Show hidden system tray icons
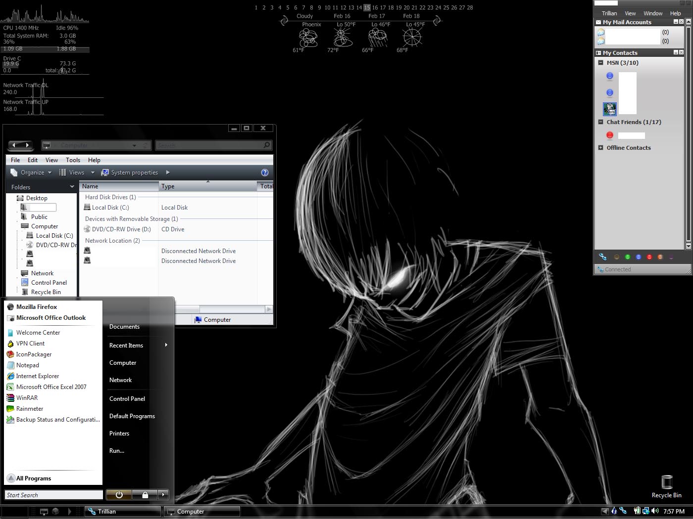Screen dimensions: 693x519 point(605,511)
